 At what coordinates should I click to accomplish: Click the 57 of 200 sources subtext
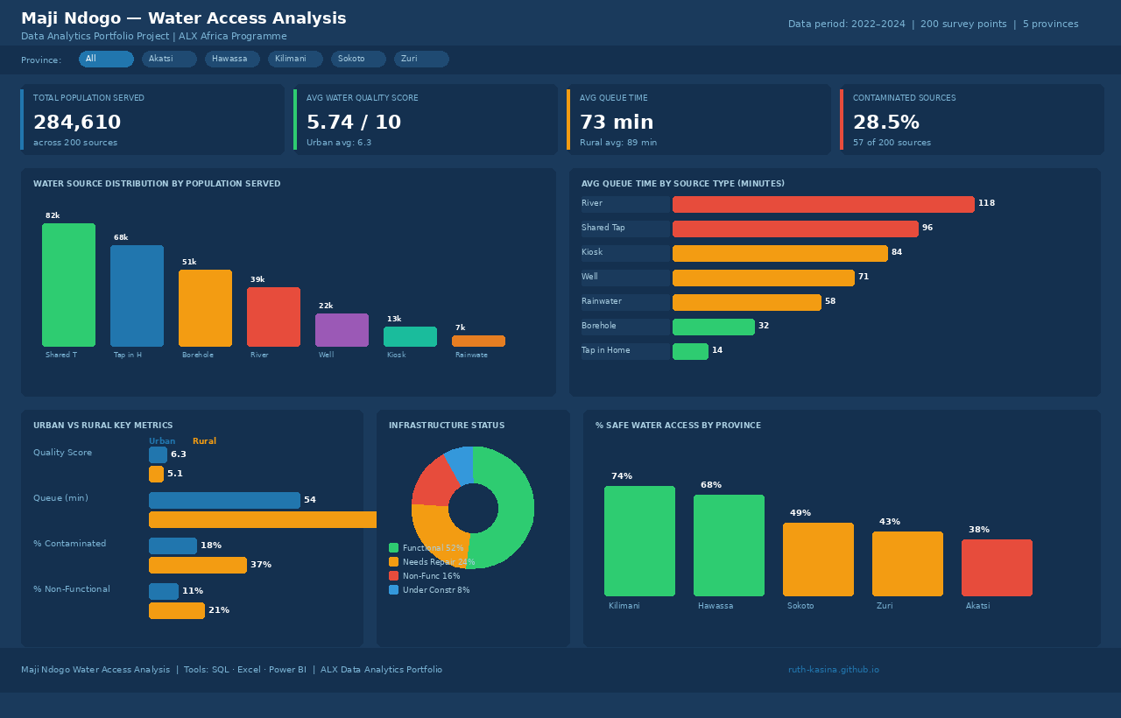tap(892, 143)
